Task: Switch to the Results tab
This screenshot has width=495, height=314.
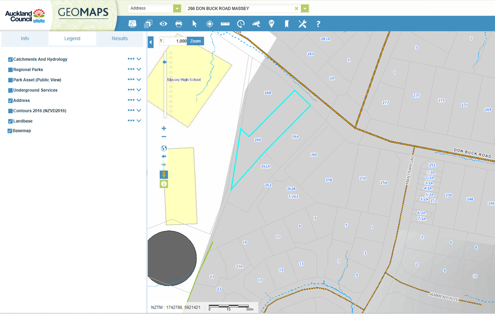Action: [x=119, y=39]
